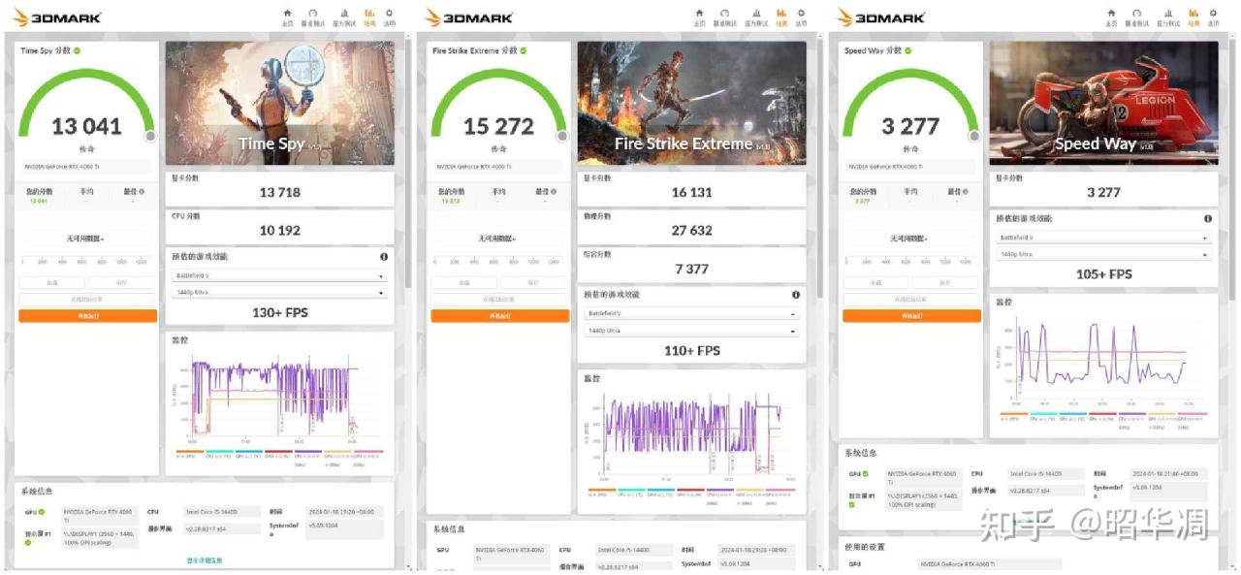This screenshot has width=1241, height=575.
Task: Go to Home in the Time Spy window
Action: click(287, 16)
